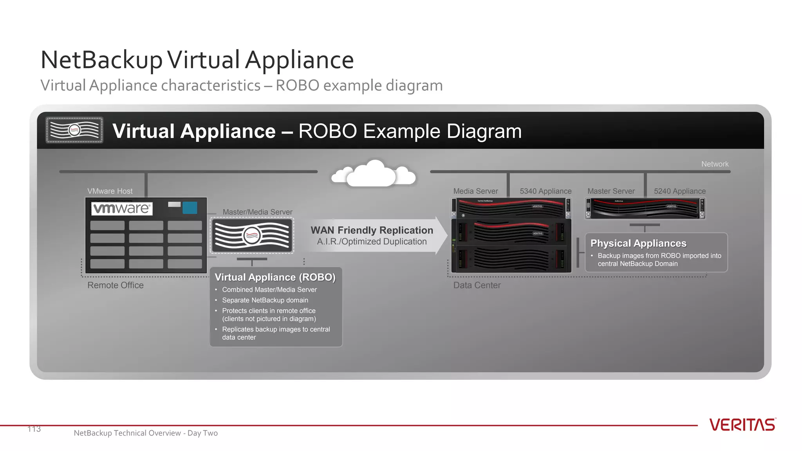This screenshot has height=451, width=802.
Task: Select the VMware logo on the host
Action: tap(122, 208)
